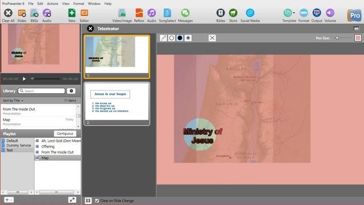
Task: Open SongSelect
Action: [167, 13]
